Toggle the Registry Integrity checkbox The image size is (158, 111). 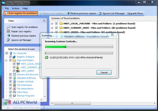[10, 57]
